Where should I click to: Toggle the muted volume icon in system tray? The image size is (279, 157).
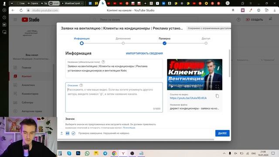point(235,153)
